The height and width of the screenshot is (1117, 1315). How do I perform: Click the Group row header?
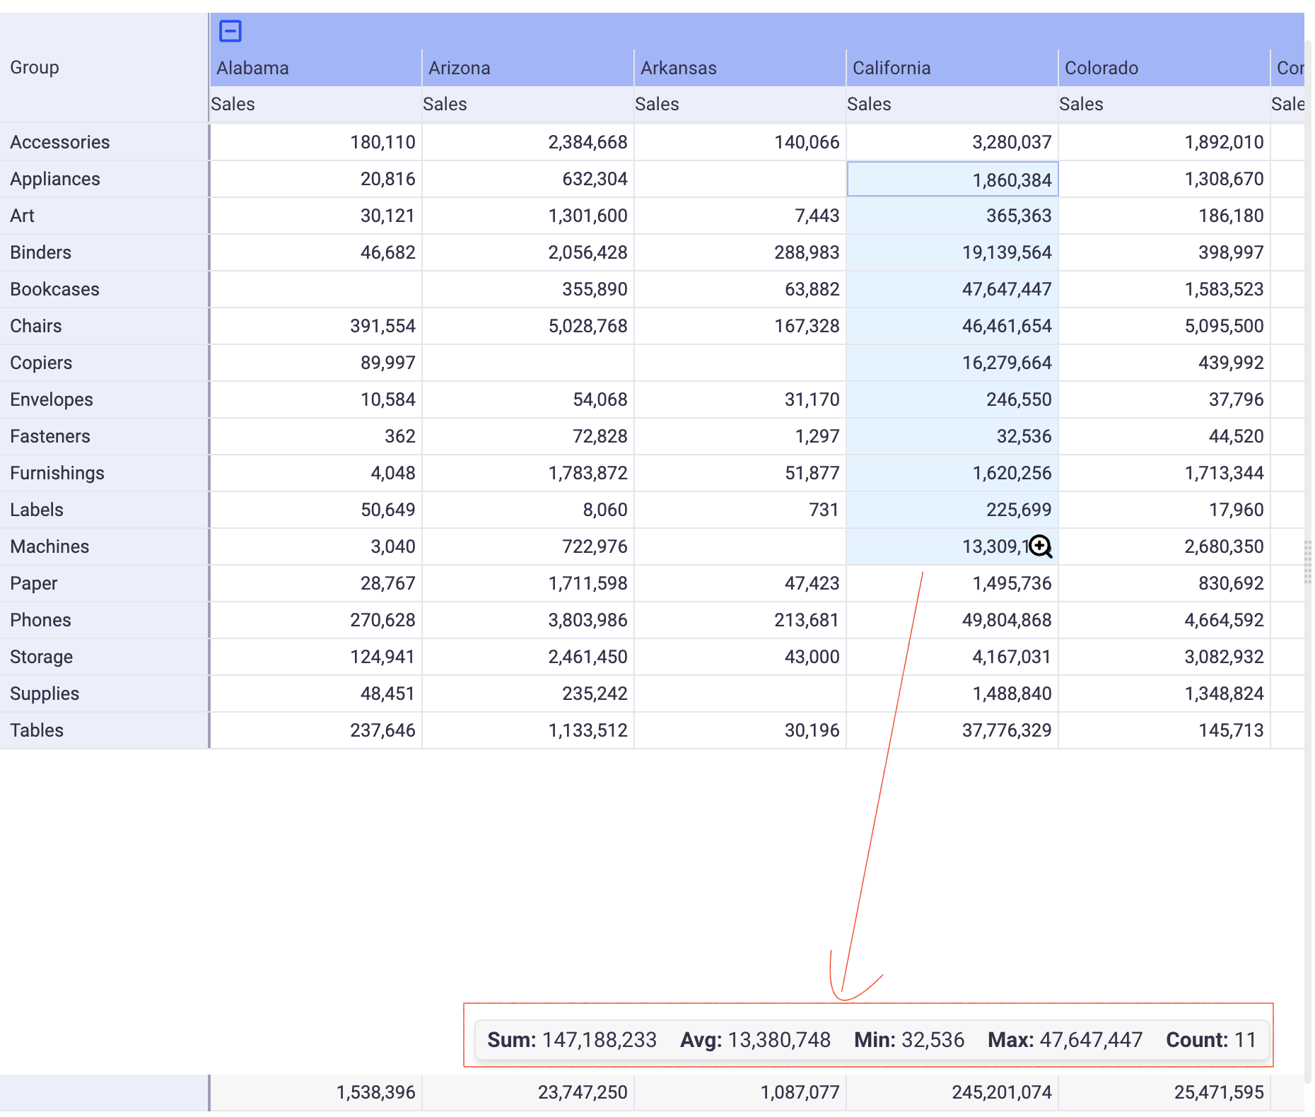tap(35, 68)
